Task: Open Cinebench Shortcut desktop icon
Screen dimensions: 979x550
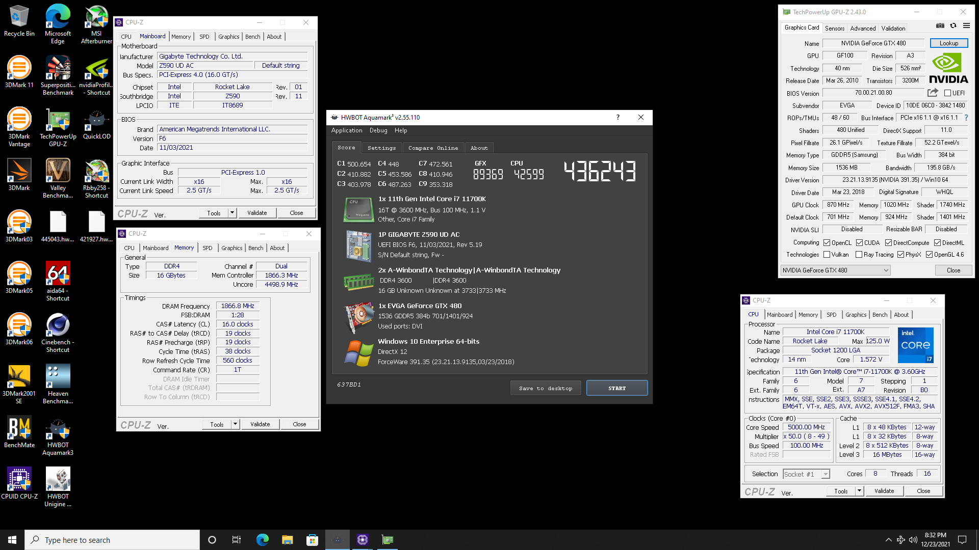Action: 58,333
